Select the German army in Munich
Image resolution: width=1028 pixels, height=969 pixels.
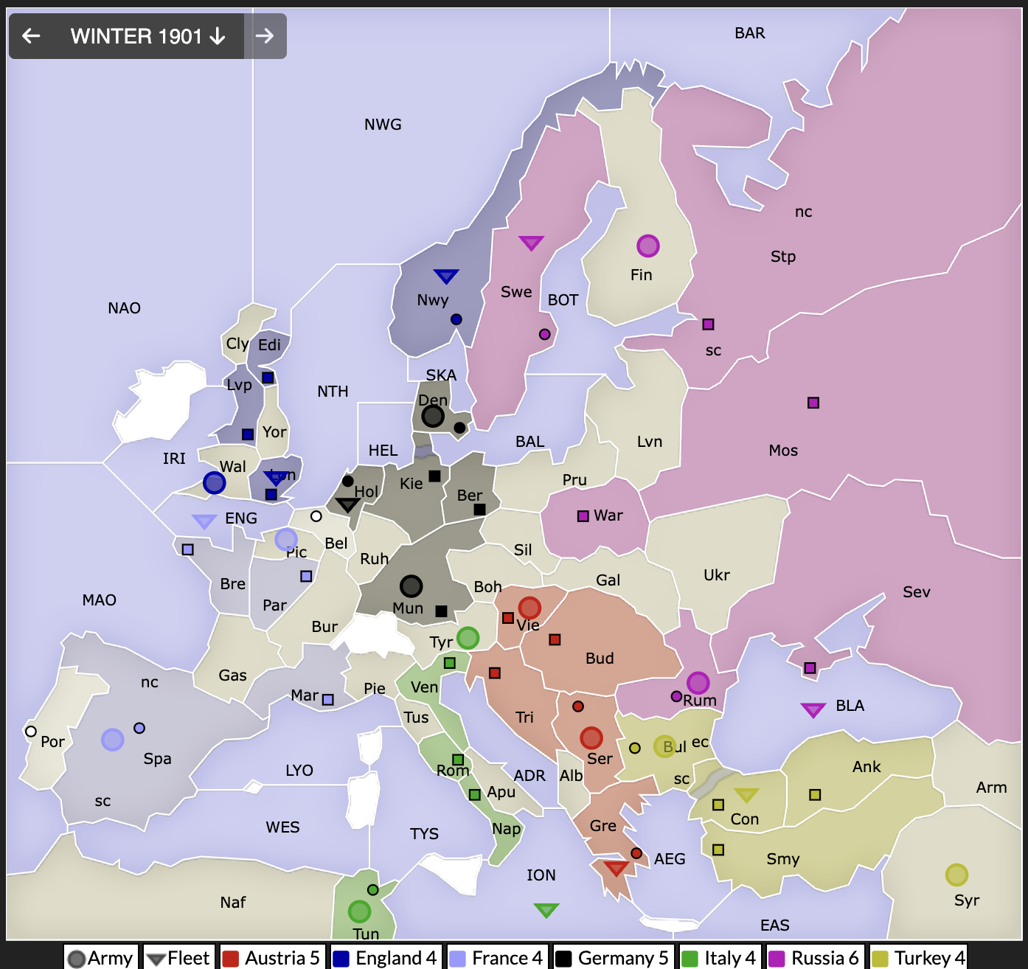pos(411,586)
